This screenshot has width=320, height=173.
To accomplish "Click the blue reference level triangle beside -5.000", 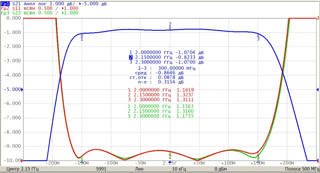I will click(x=22, y=90).
